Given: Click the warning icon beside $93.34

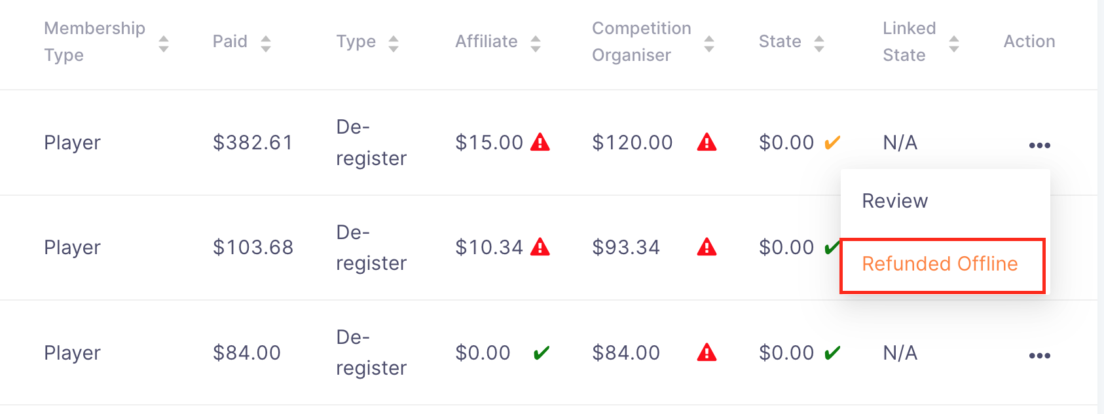Looking at the screenshot, I should coord(707,247).
